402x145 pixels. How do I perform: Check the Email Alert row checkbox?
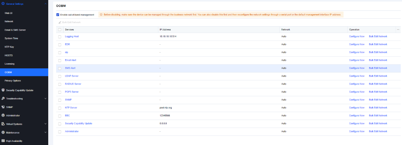coord(60,60)
